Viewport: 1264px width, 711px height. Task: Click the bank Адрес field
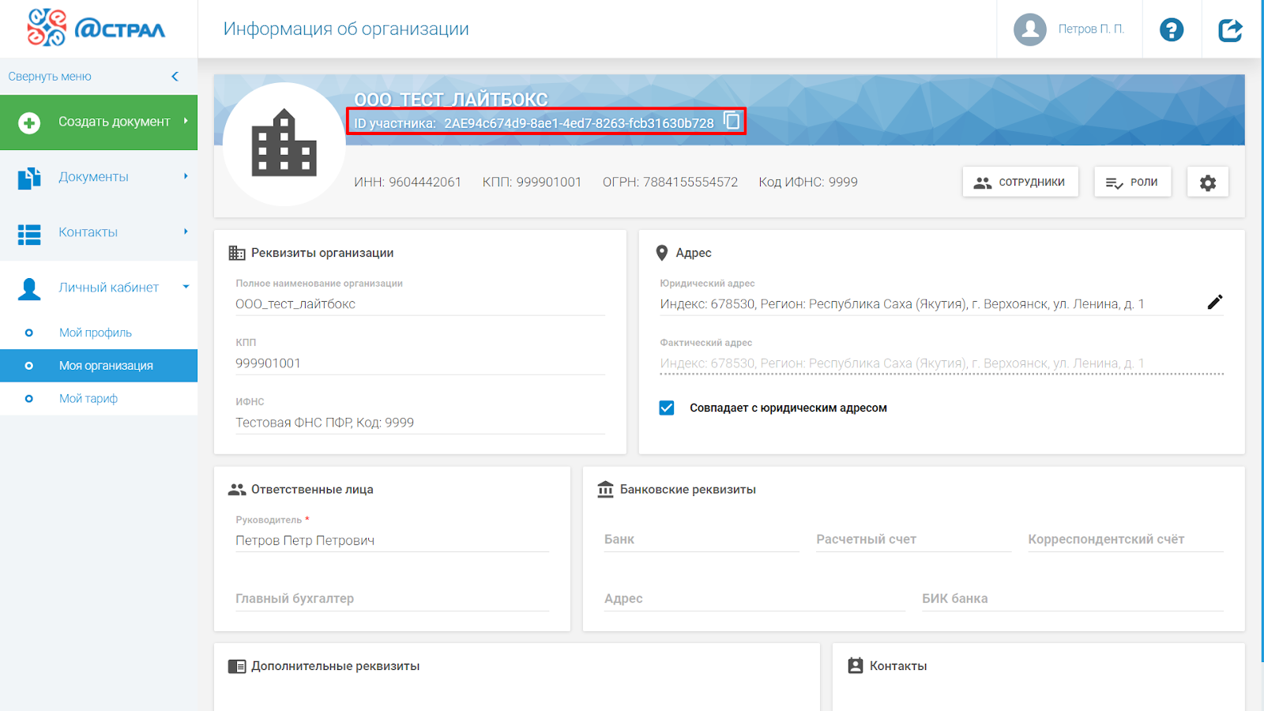[754, 599]
